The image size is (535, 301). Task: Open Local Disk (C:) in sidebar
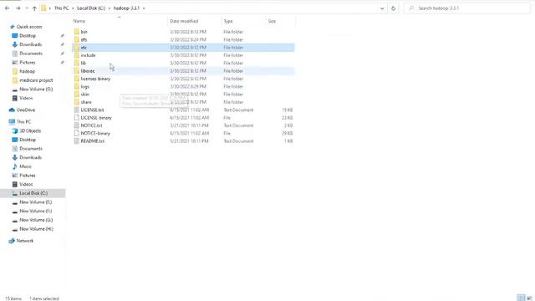click(33, 193)
